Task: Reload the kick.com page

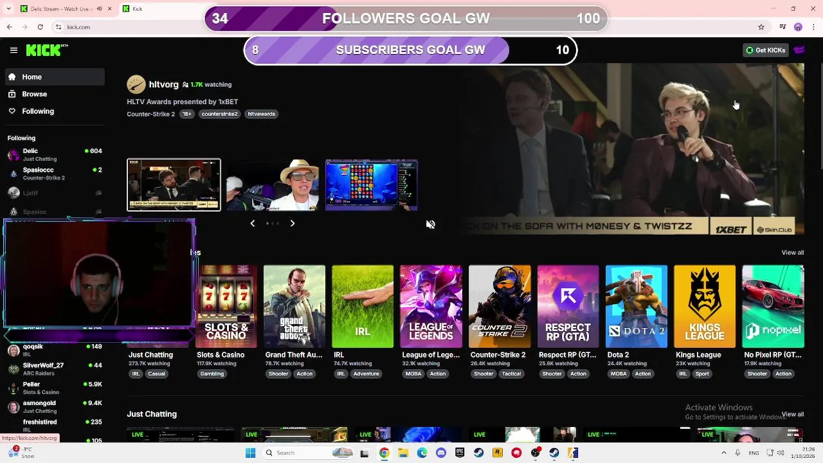Action: point(40,27)
